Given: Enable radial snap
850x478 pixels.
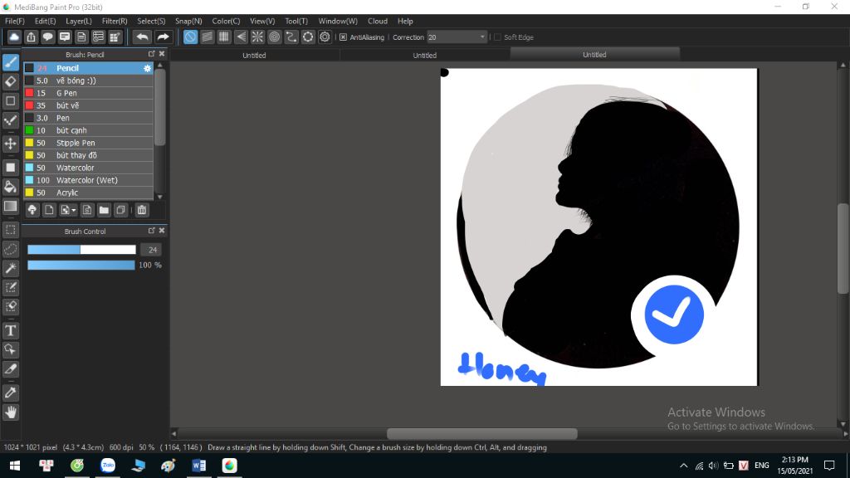Looking at the screenshot, I should coord(257,37).
